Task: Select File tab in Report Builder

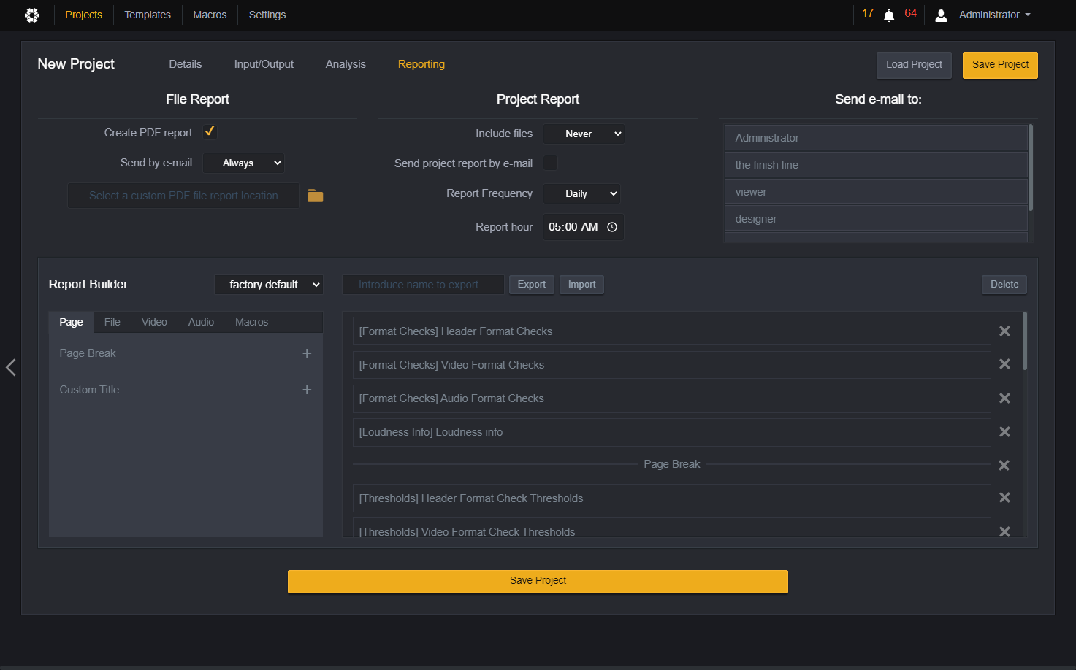Action: (x=112, y=322)
